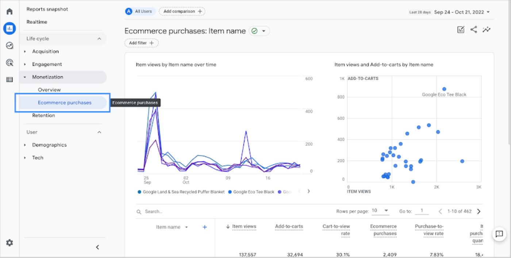
Task: Expand the Demographics menu
Action: tap(49, 145)
